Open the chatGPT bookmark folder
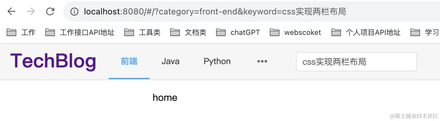 pyautogui.click(x=238, y=33)
